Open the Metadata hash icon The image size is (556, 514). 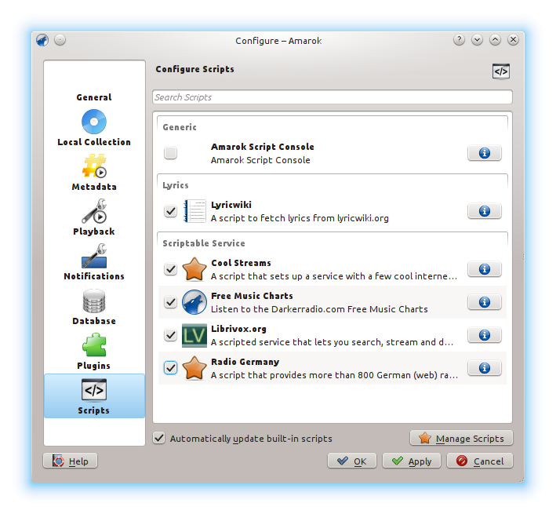pos(94,166)
